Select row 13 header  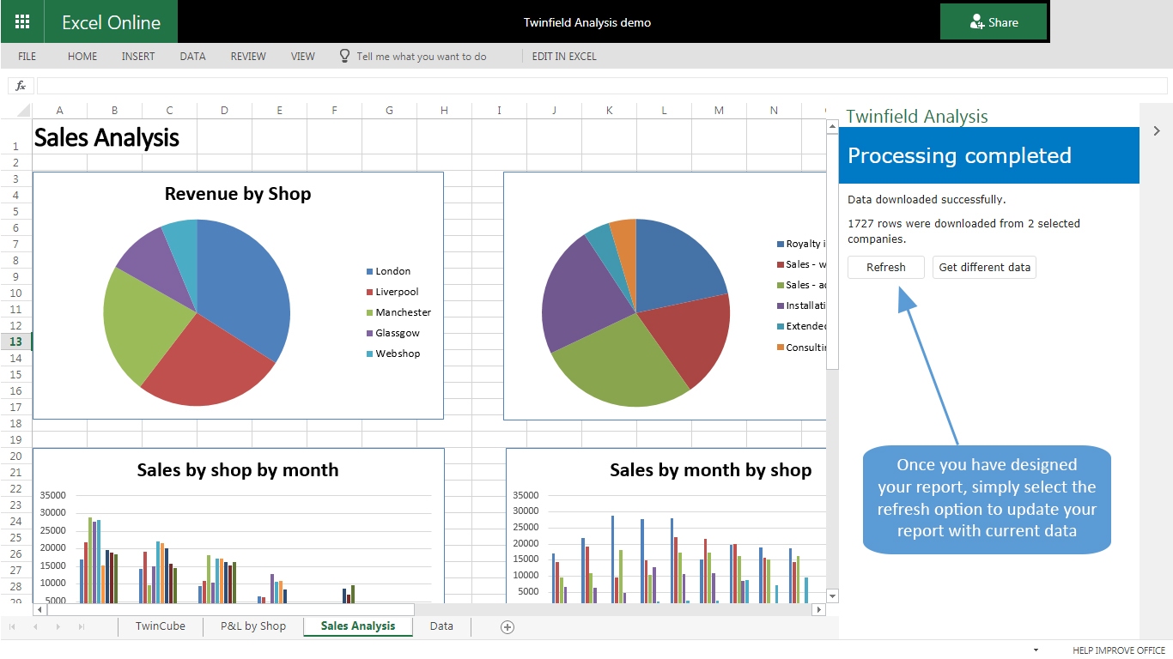click(x=15, y=342)
